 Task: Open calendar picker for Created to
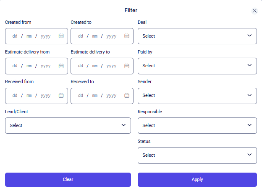pyautogui.click(x=127, y=36)
